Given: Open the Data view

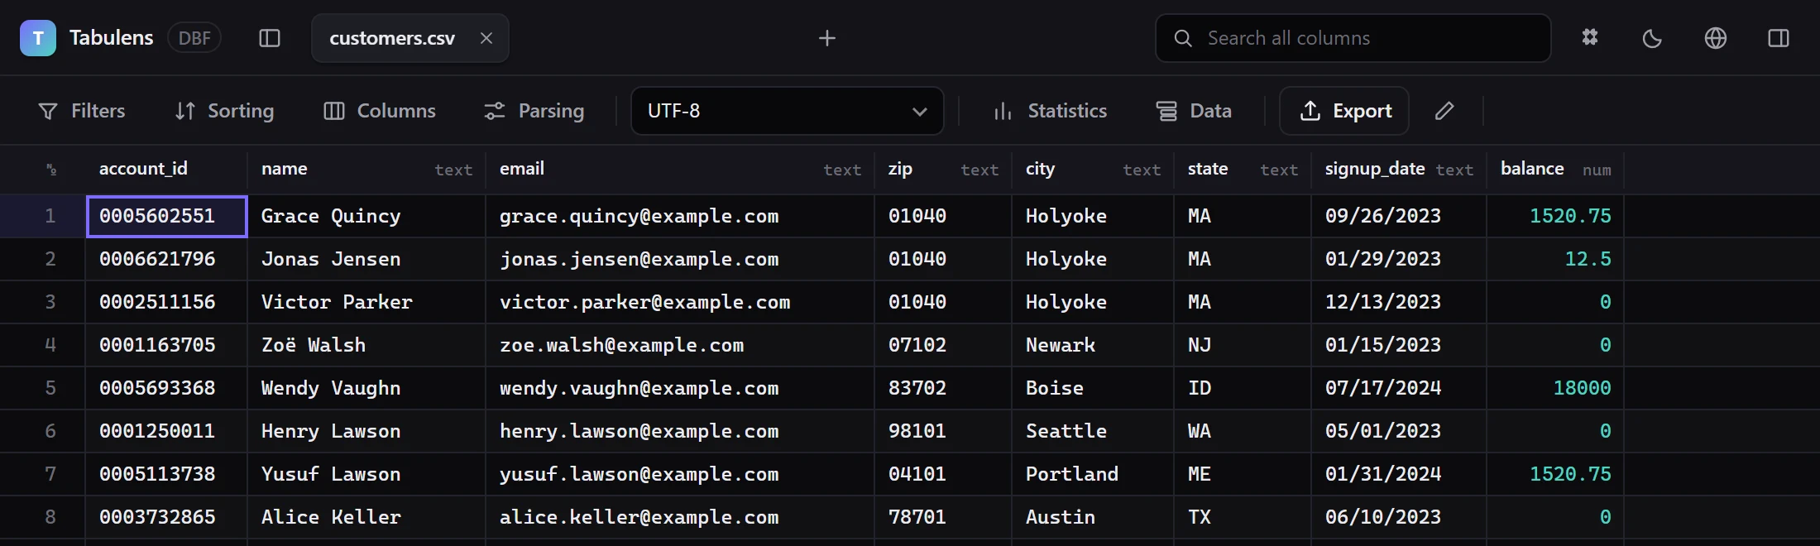Looking at the screenshot, I should tap(1194, 111).
